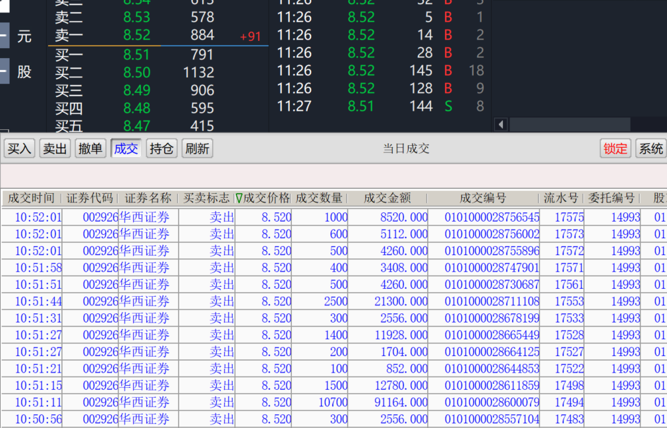
Task: Open the 持仓 positions view
Action: tap(161, 148)
